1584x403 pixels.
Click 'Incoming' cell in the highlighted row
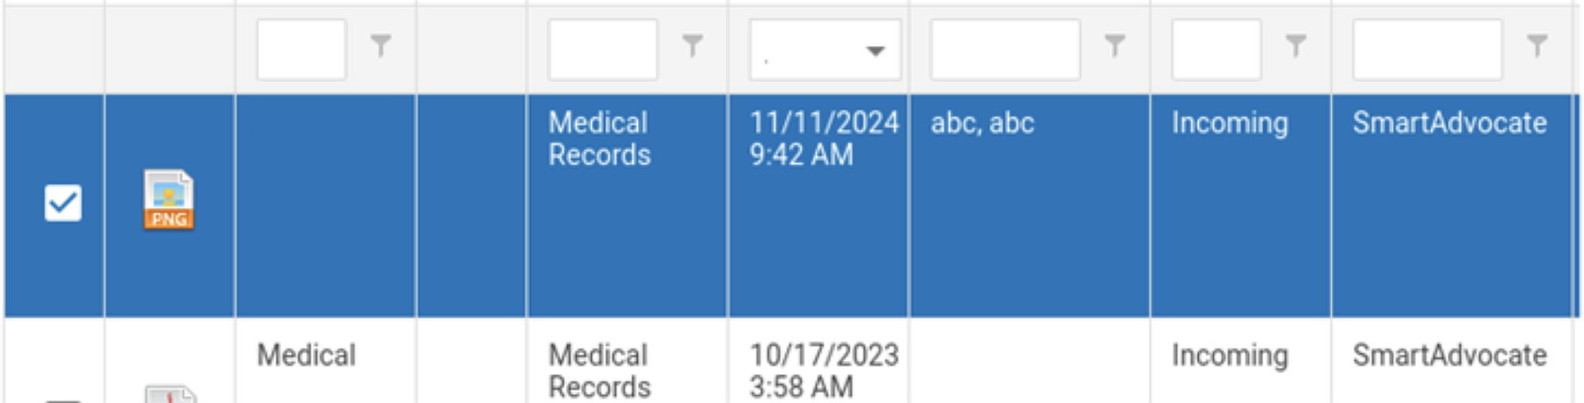[x=1229, y=124]
